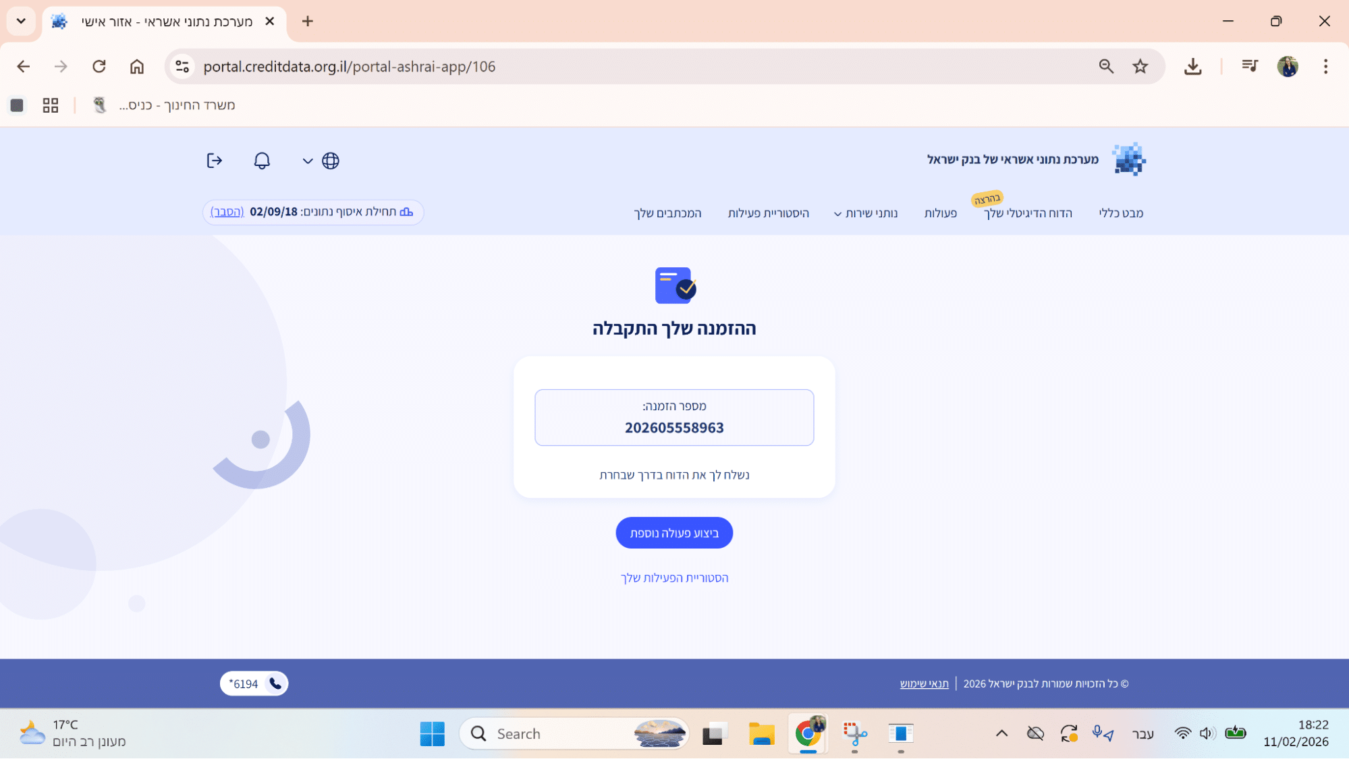
Task: Expand the נותני שירות dropdown menu
Action: coord(866,213)
